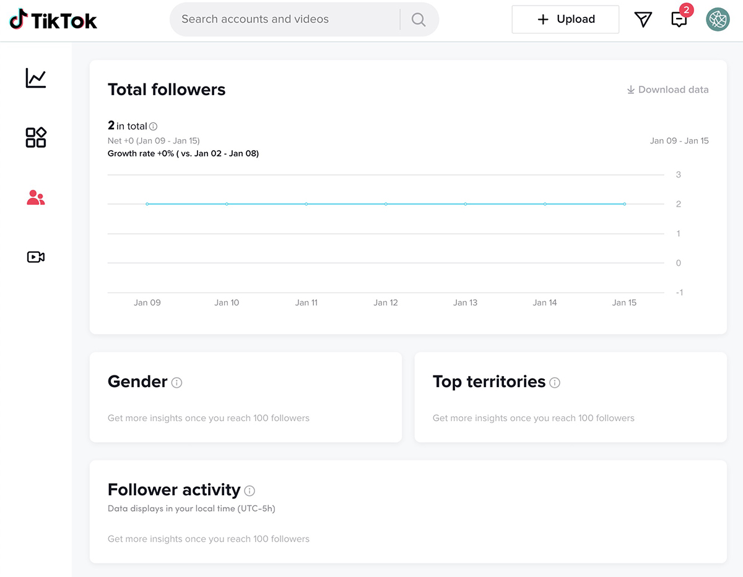Open the Content analytics grid icon

36,137
